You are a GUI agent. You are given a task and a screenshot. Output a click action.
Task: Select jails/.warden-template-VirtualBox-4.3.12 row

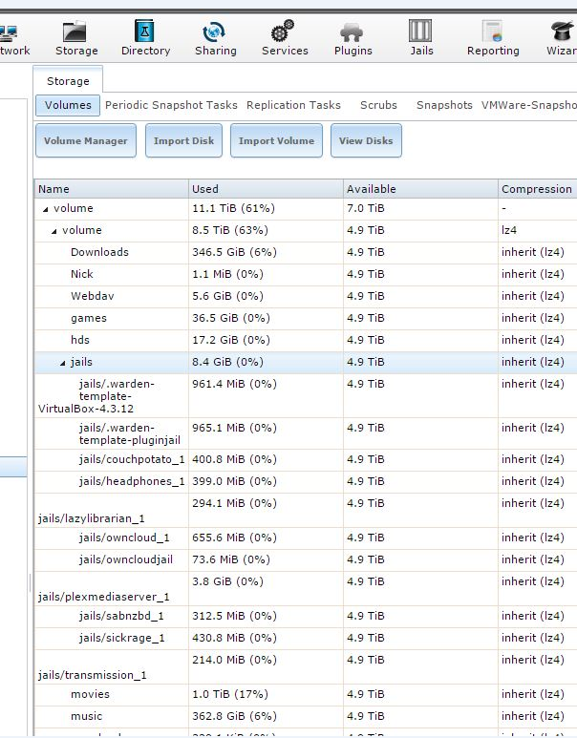306,396
